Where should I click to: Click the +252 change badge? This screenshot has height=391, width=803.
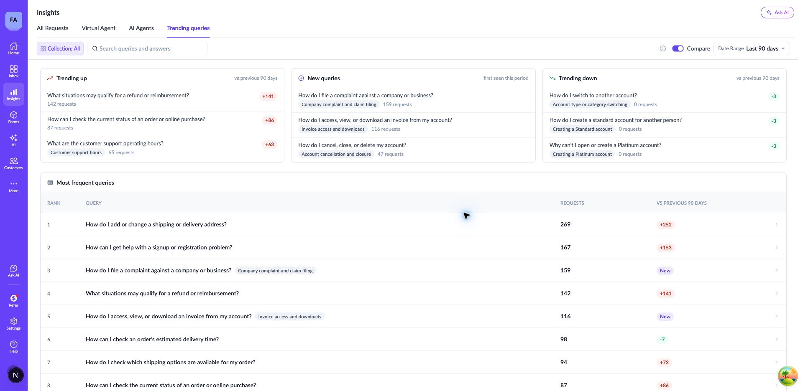coord(665,225)
